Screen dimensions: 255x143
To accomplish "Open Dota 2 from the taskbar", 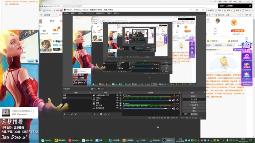I will click(47, 140).
